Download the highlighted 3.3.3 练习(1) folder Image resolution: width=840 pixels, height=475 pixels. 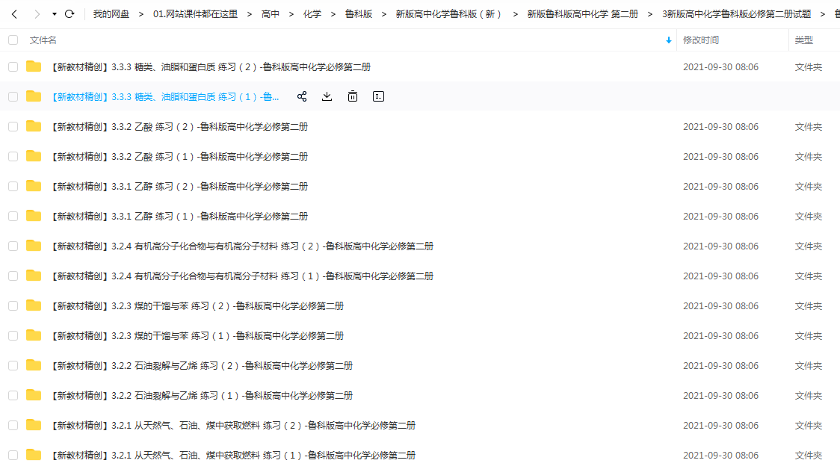[327, 96]
